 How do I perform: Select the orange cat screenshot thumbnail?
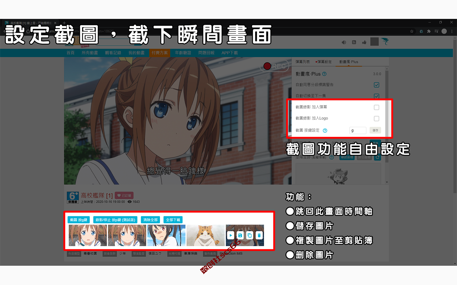pos(206,235)
